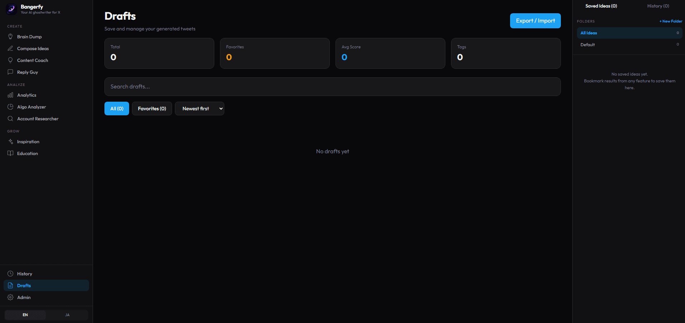Create a new folder with + New Folder
This screenshot has width=685, height=323.
(670, 21)
